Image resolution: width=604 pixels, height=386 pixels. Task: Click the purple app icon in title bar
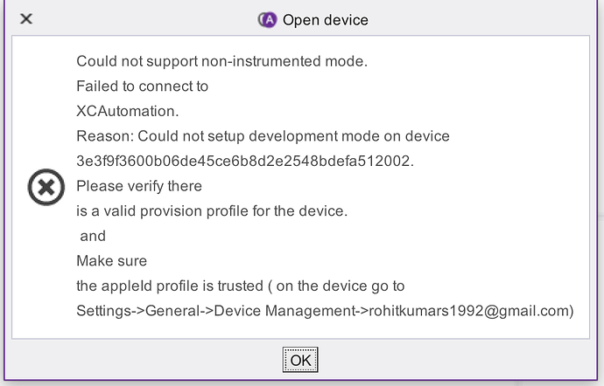267,19
